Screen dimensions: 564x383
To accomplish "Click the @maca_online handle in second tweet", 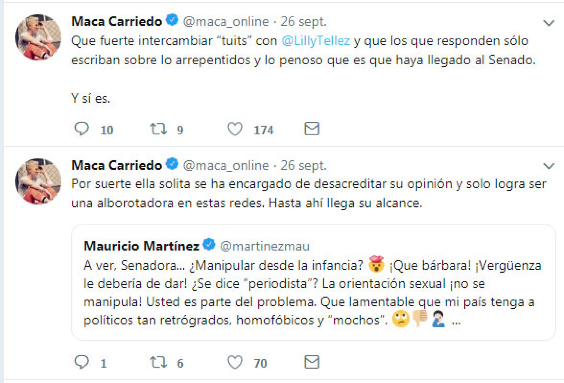I will (x=226, y=166).
